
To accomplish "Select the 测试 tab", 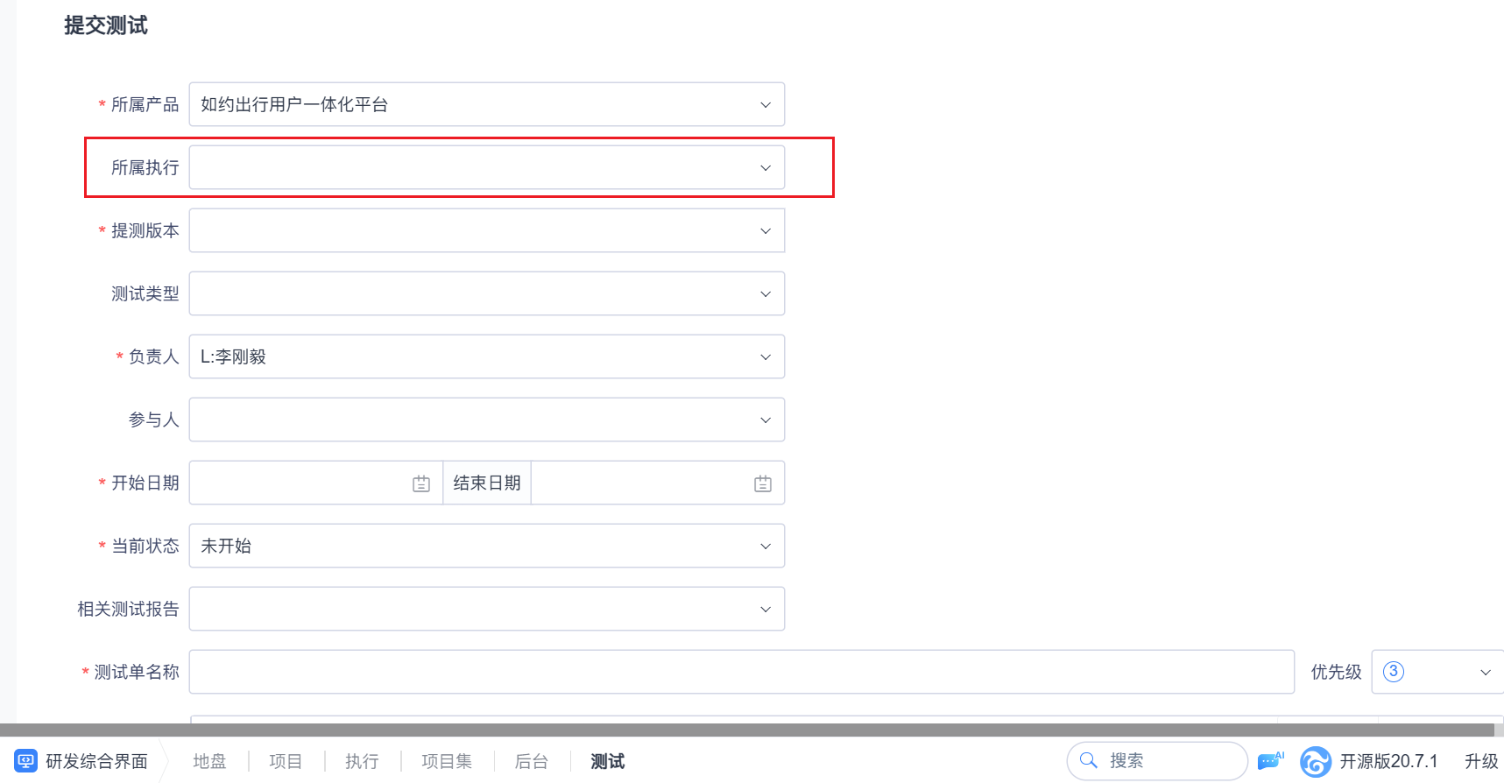I will point(608,761).
